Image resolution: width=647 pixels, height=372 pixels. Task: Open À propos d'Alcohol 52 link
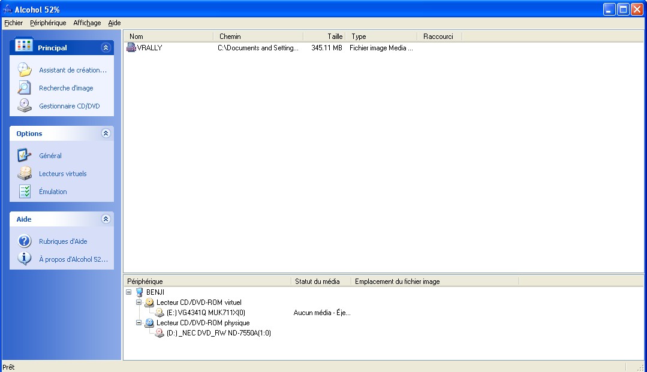pos(73,259)
